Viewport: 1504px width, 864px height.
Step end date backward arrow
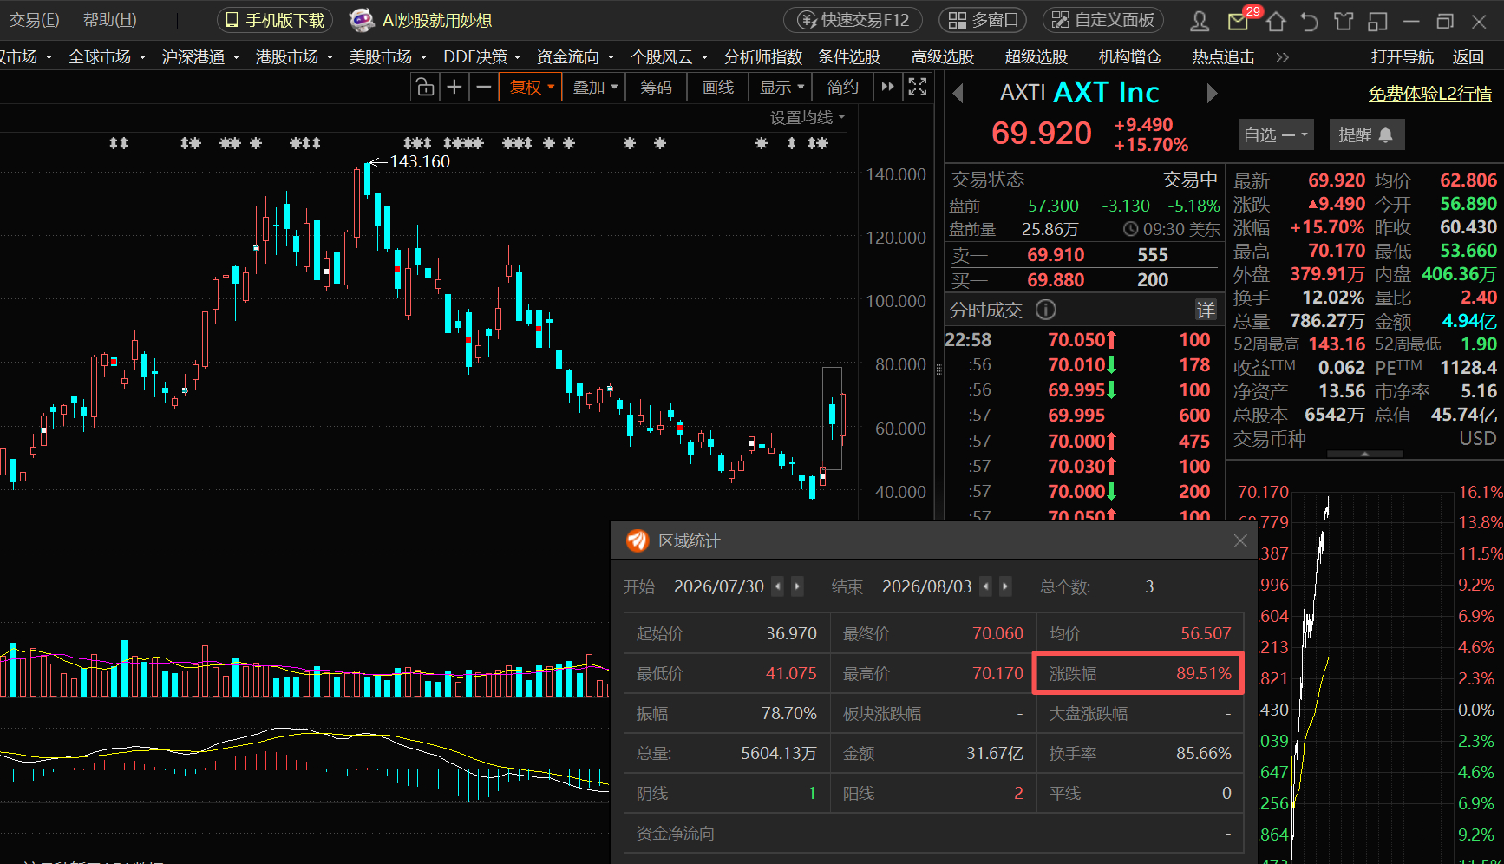tap(986, 586)
